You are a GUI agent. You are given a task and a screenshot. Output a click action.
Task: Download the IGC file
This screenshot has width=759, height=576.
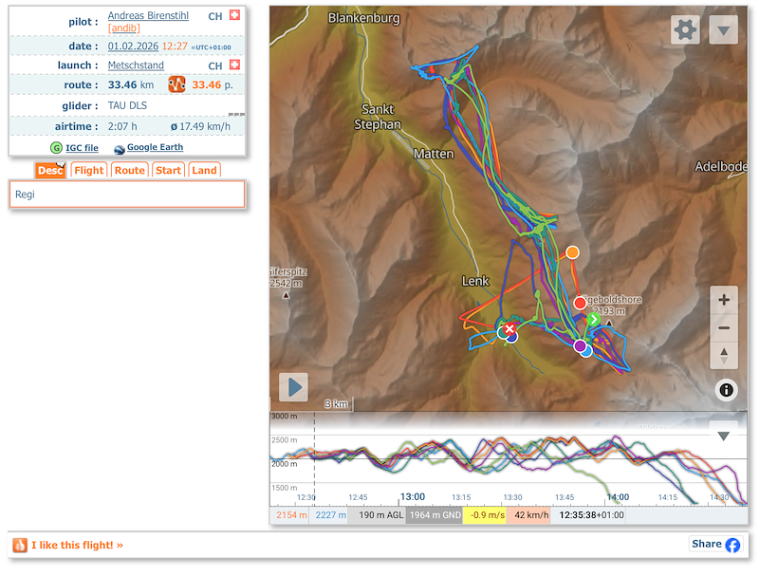(81, 148)
